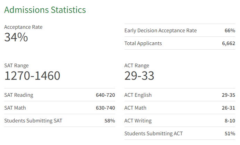
Task: Click the ACT English row label
Action: pos(138,95)
